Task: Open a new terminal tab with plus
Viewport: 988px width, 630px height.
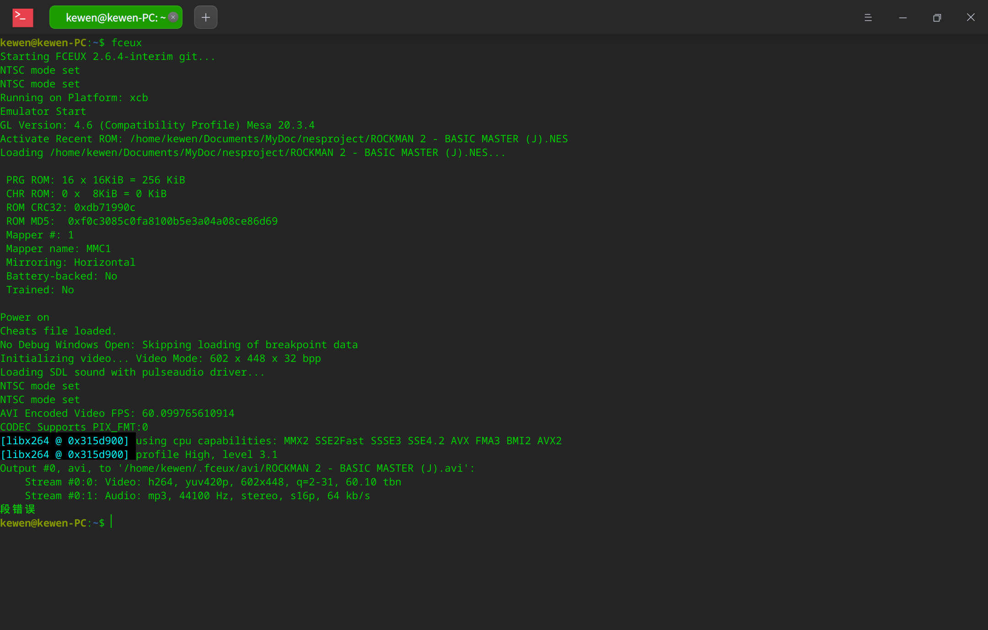Action: pos(206,17)
